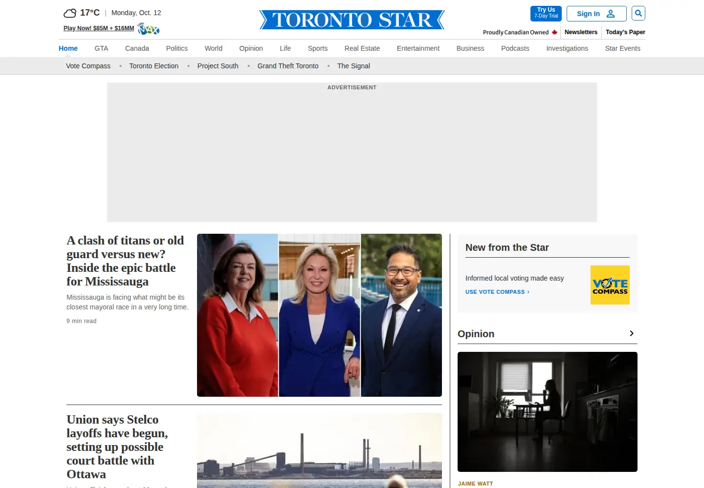
Task: Open the GTA section
Action: 101,48
